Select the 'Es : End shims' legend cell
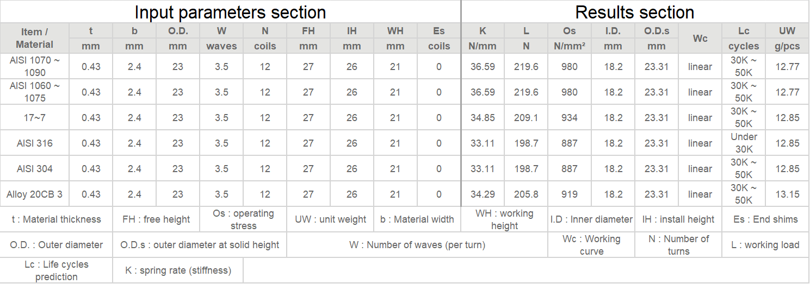 tap(765, 219)
